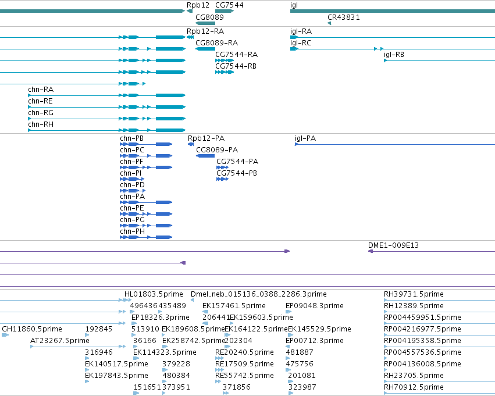
Task: Click the CG7544 gene feature
Action: 225,11
